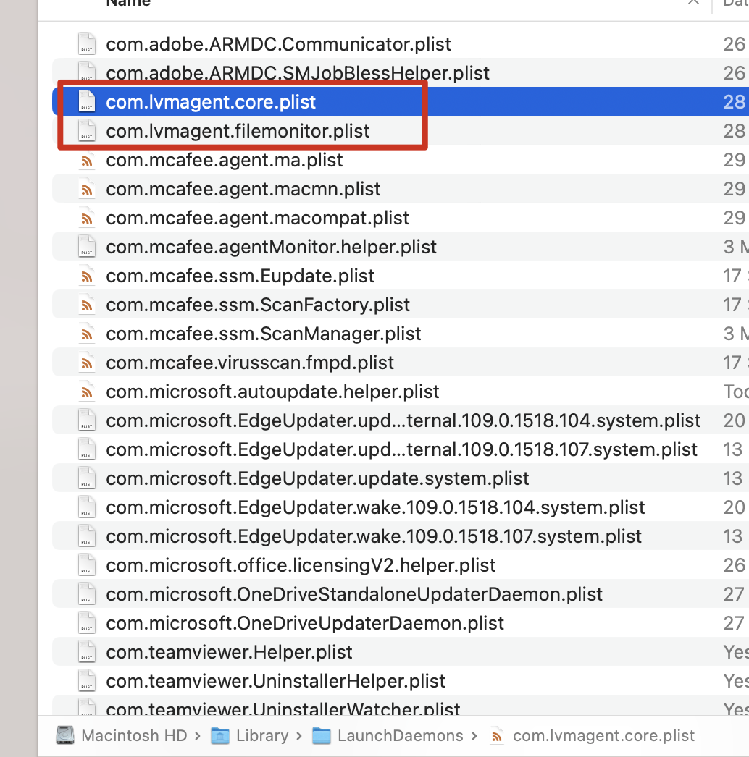Click feed icon of com.mcafee.ssm.ScanManager.plist
Screen dimensions: 749x757
point(87,334)
